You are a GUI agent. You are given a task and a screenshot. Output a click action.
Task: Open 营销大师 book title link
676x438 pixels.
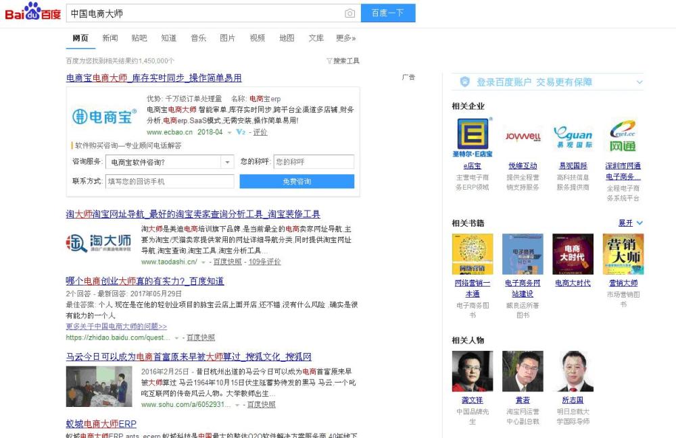click(x=623, y=283)
